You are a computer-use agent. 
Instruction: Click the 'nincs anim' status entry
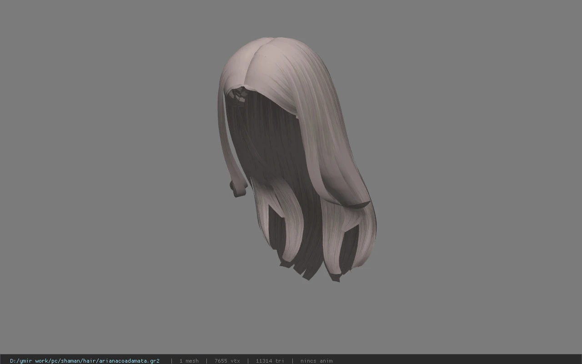click(x=316, y=361)
